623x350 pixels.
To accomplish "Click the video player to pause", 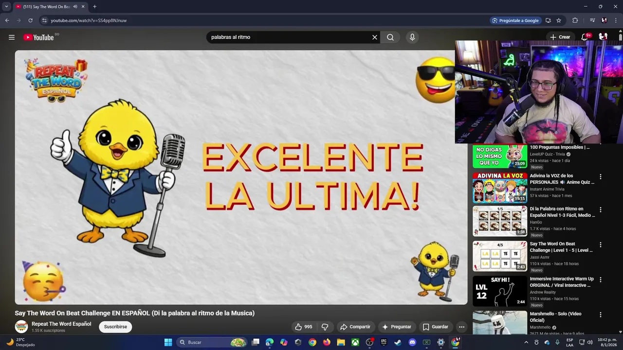I will [x=241, y=177].
